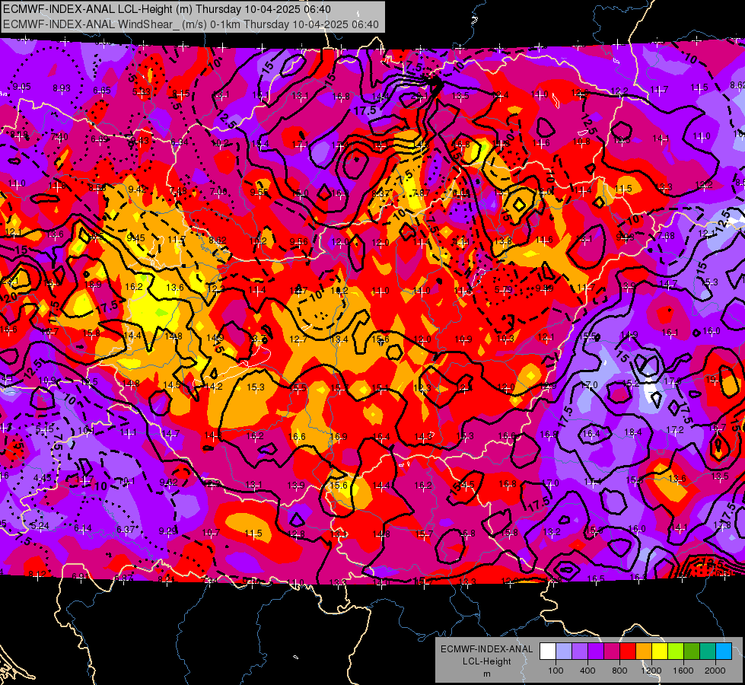The image size is (745, 685).
Task: Click the 7.87 wind shear value
Action: pyautogui.click(x=421, y=193)
